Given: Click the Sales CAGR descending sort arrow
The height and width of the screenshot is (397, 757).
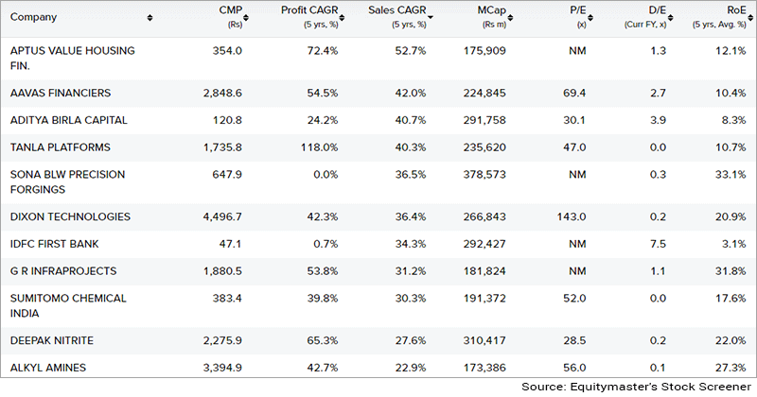Looking at the screenshot, I should coord(431,18).
